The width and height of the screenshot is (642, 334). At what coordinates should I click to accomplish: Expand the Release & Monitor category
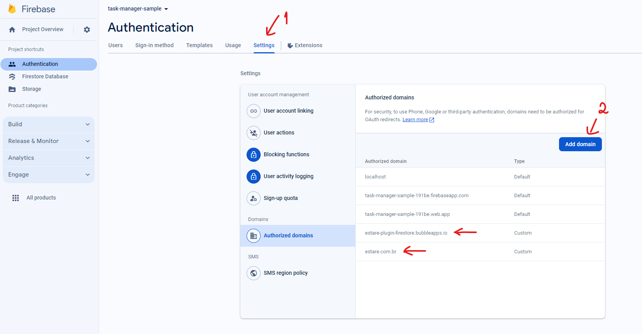pyautogui.click(x=49, y=141)
